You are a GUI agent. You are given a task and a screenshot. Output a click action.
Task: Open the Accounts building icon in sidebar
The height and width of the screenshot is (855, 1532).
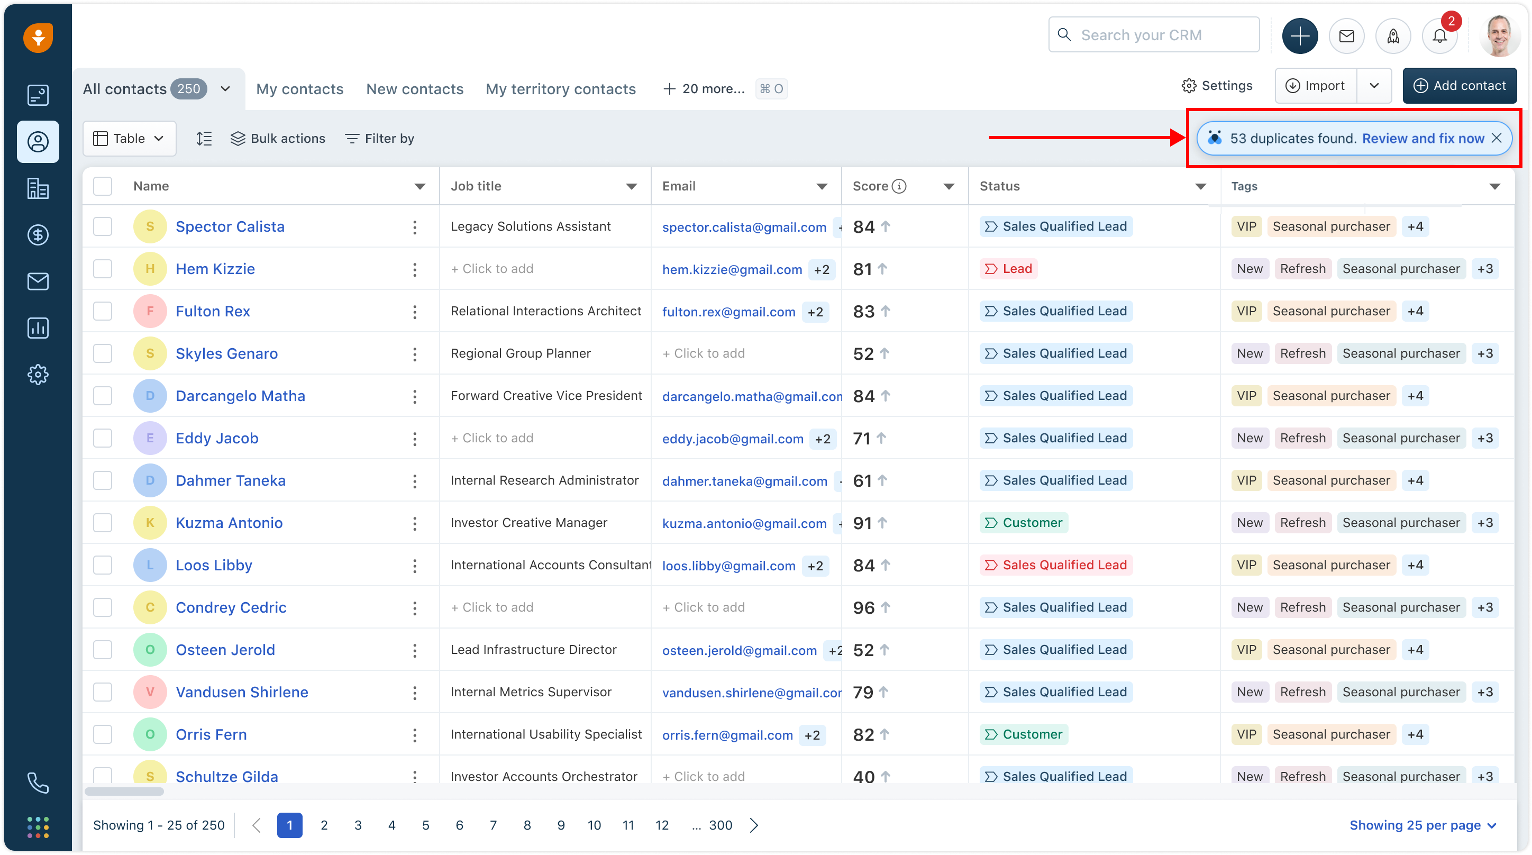click(x=38, y=188)
